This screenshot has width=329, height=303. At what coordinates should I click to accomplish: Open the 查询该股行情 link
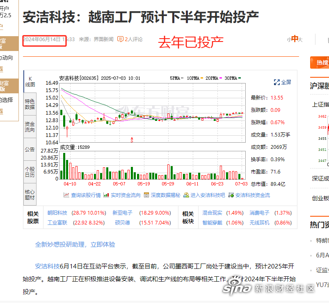click(86, 195)
